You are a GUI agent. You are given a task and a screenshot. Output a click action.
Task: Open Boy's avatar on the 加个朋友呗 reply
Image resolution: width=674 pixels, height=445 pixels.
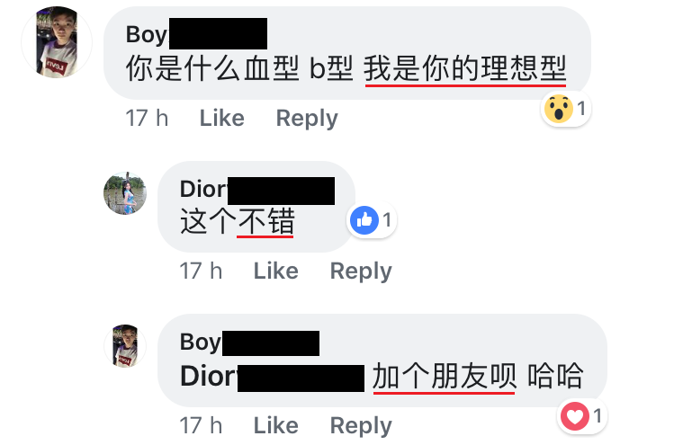click(125, 346)
